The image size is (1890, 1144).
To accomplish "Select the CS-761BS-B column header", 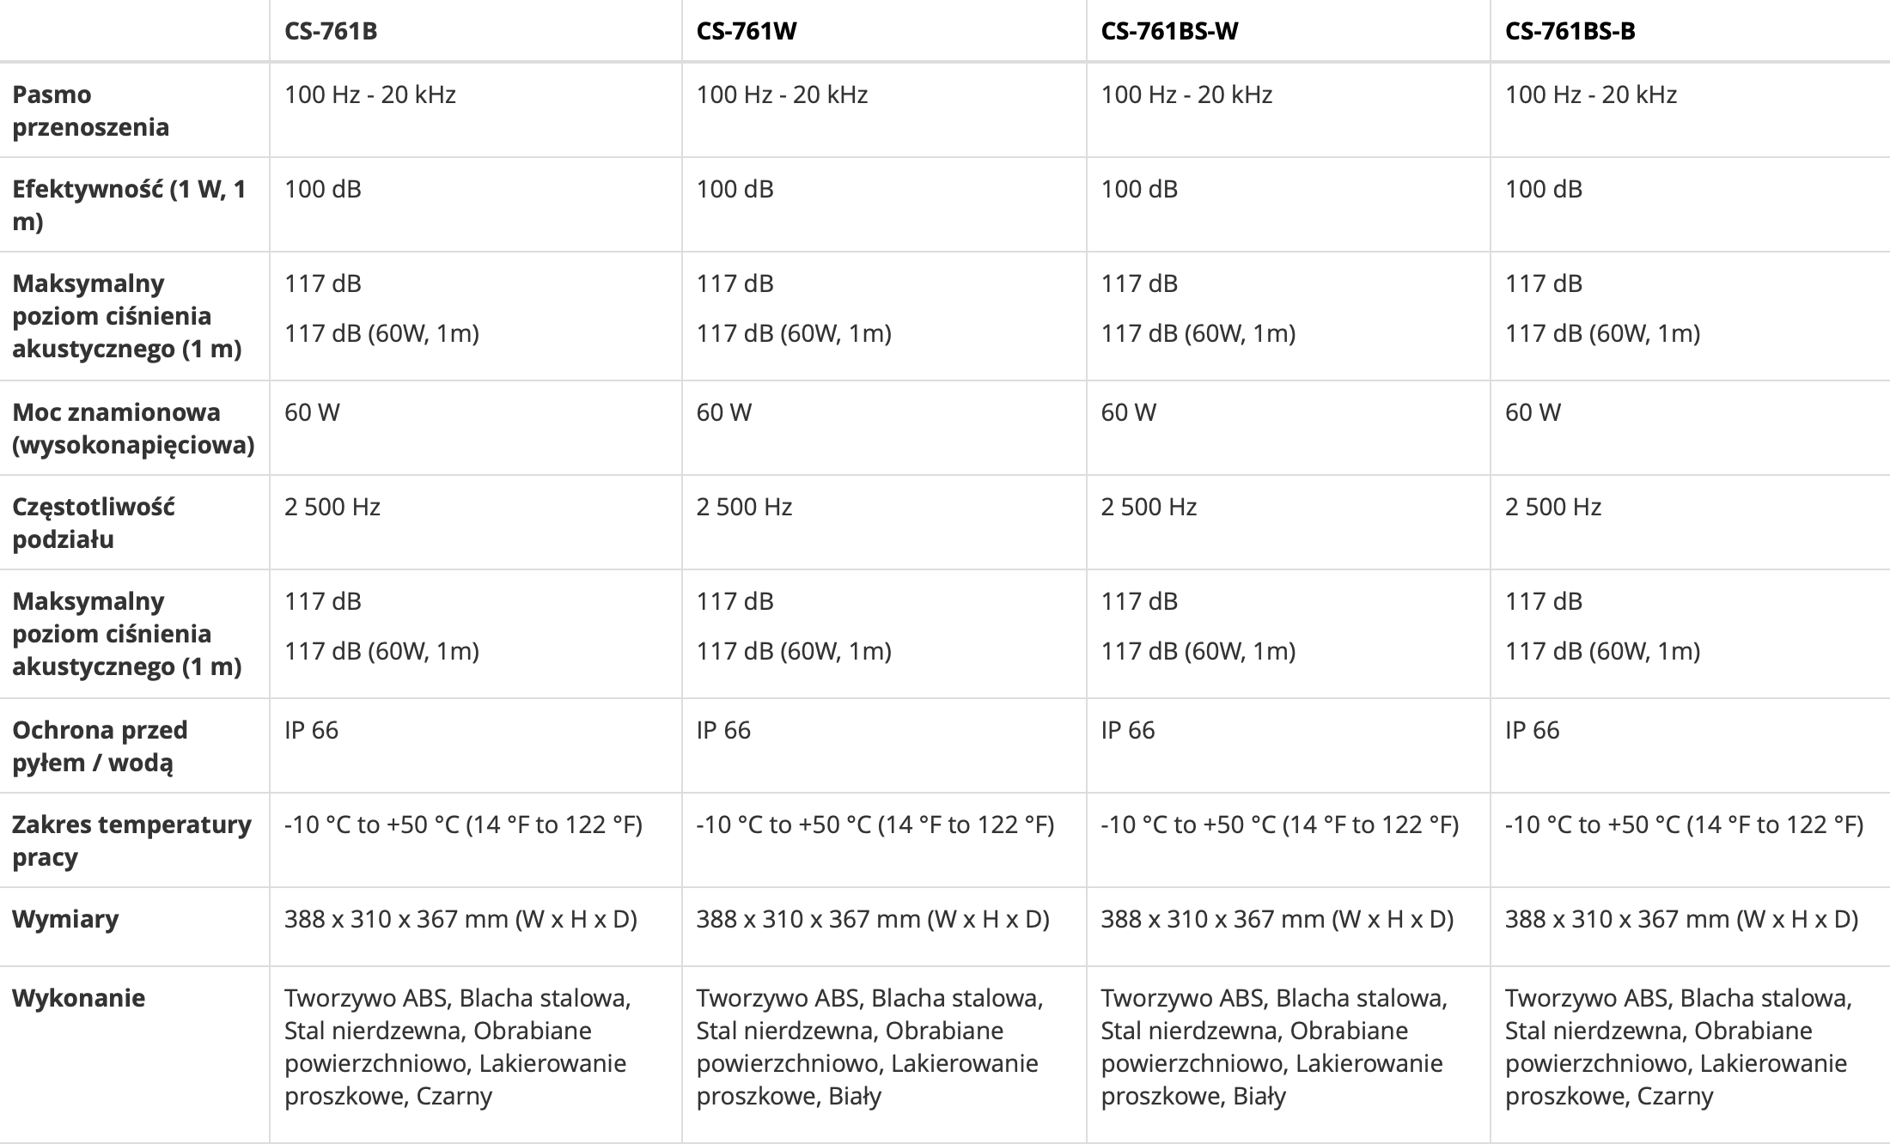I will pos(1570,31).
